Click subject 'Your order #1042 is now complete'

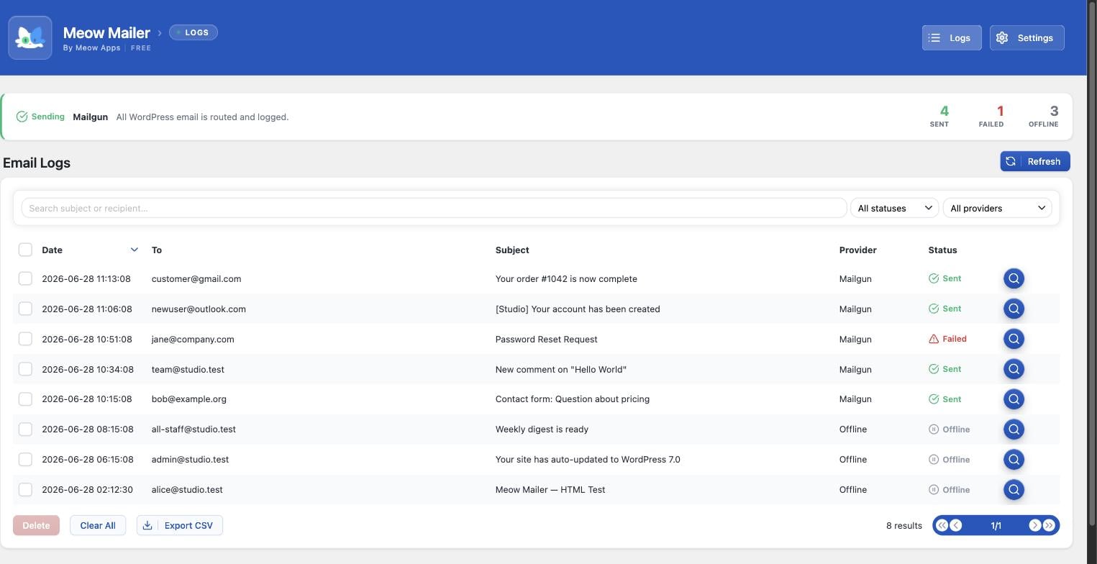(x=566, y=278)
